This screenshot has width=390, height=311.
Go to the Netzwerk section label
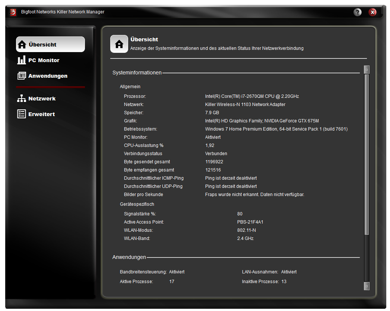click(42, 99)
